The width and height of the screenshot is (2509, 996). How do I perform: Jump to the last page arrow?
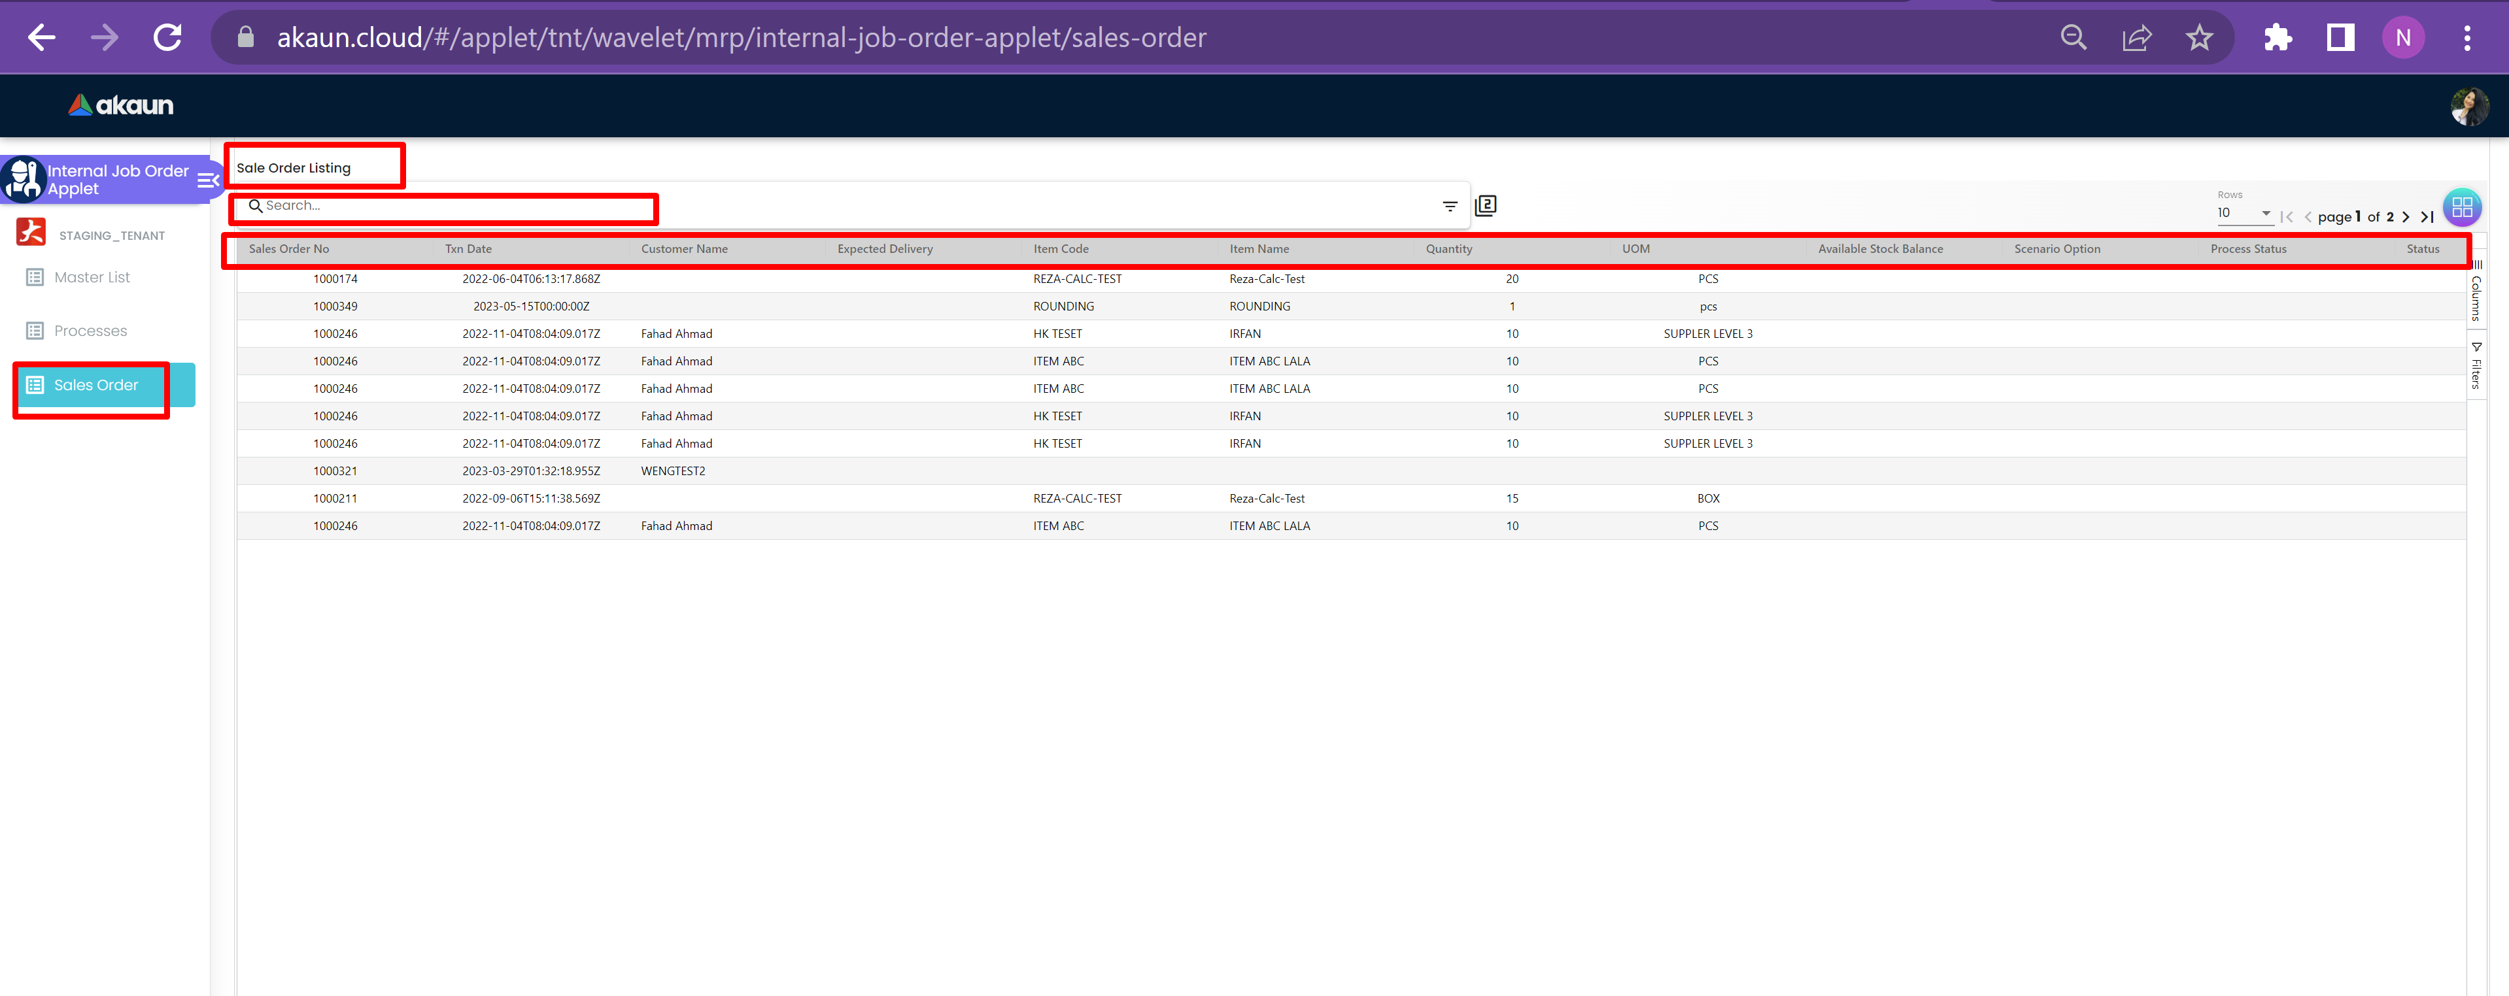pyautogui.click(x=2427, y=217)
